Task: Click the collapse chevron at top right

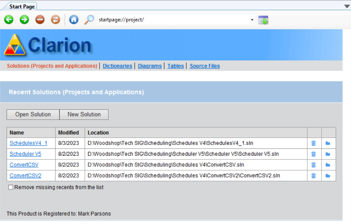Action: [346, 6]
